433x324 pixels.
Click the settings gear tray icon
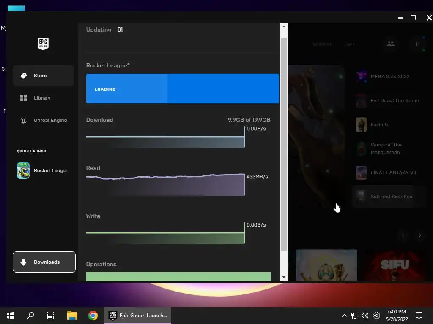point(377,316)
